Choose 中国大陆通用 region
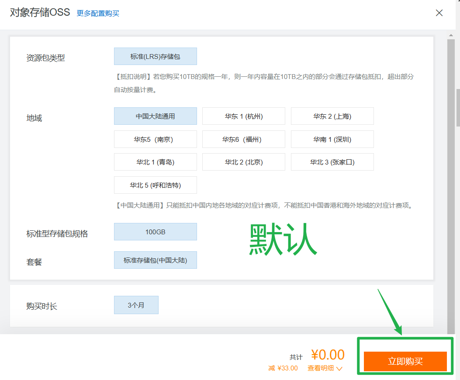 click(x=156, y=116)
